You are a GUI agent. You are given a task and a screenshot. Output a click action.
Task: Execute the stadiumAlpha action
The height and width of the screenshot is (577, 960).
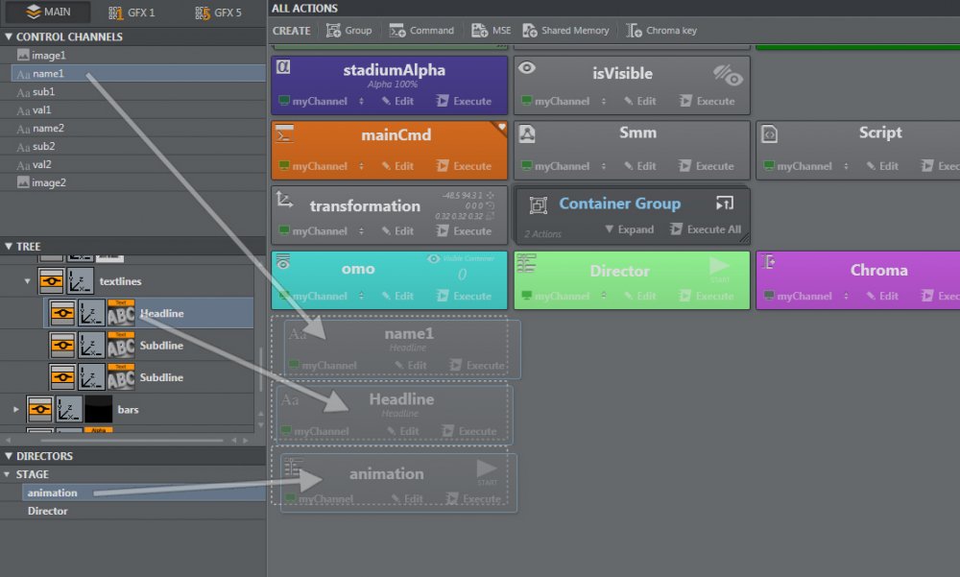tap(464, 101)
